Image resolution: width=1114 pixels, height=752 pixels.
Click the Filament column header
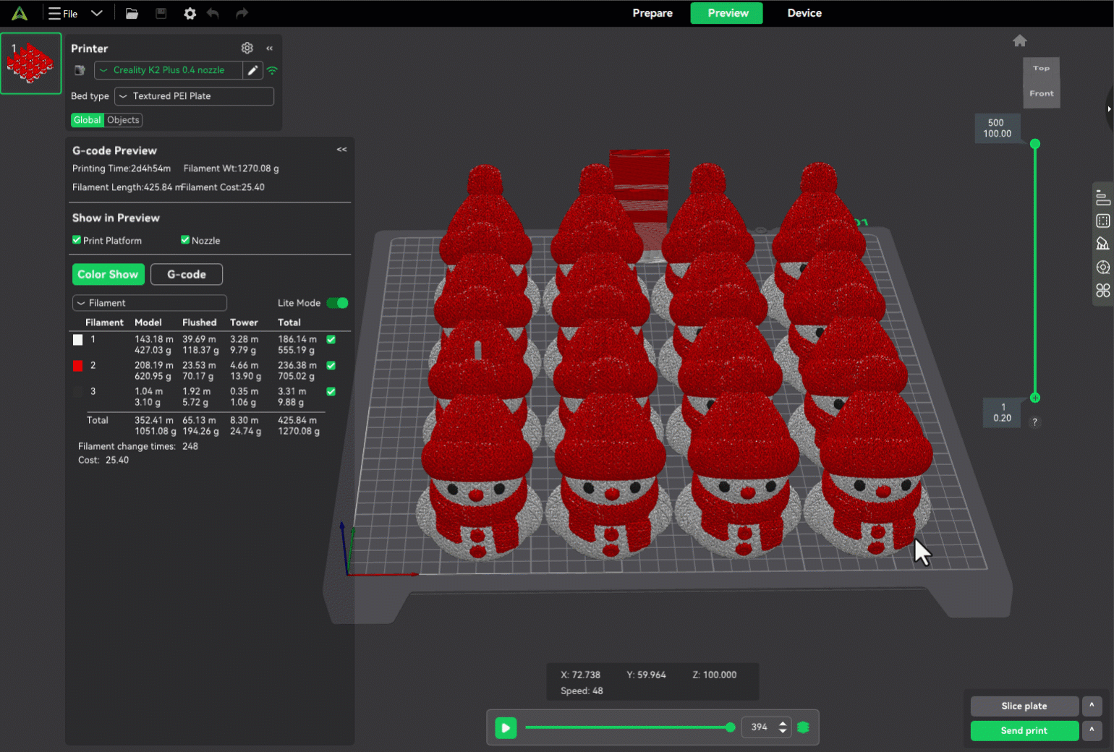(104, 322)
